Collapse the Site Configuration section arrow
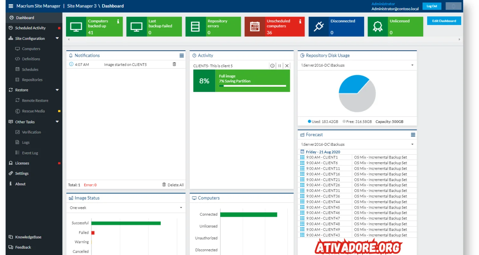The height and width of the screenshot is (255, 479). tap(57, 38)
